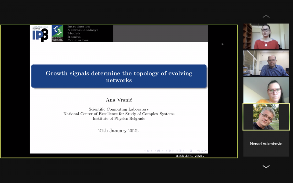Go to Network analasys section
Viewport: 293px width, 183px height.
click(83, 30)
